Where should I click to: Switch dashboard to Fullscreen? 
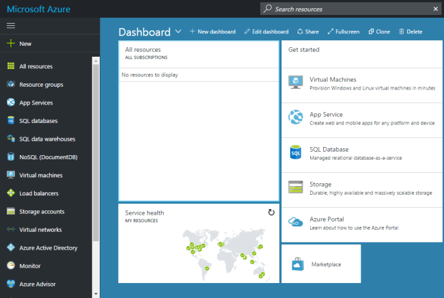click(x=344, y=31)
